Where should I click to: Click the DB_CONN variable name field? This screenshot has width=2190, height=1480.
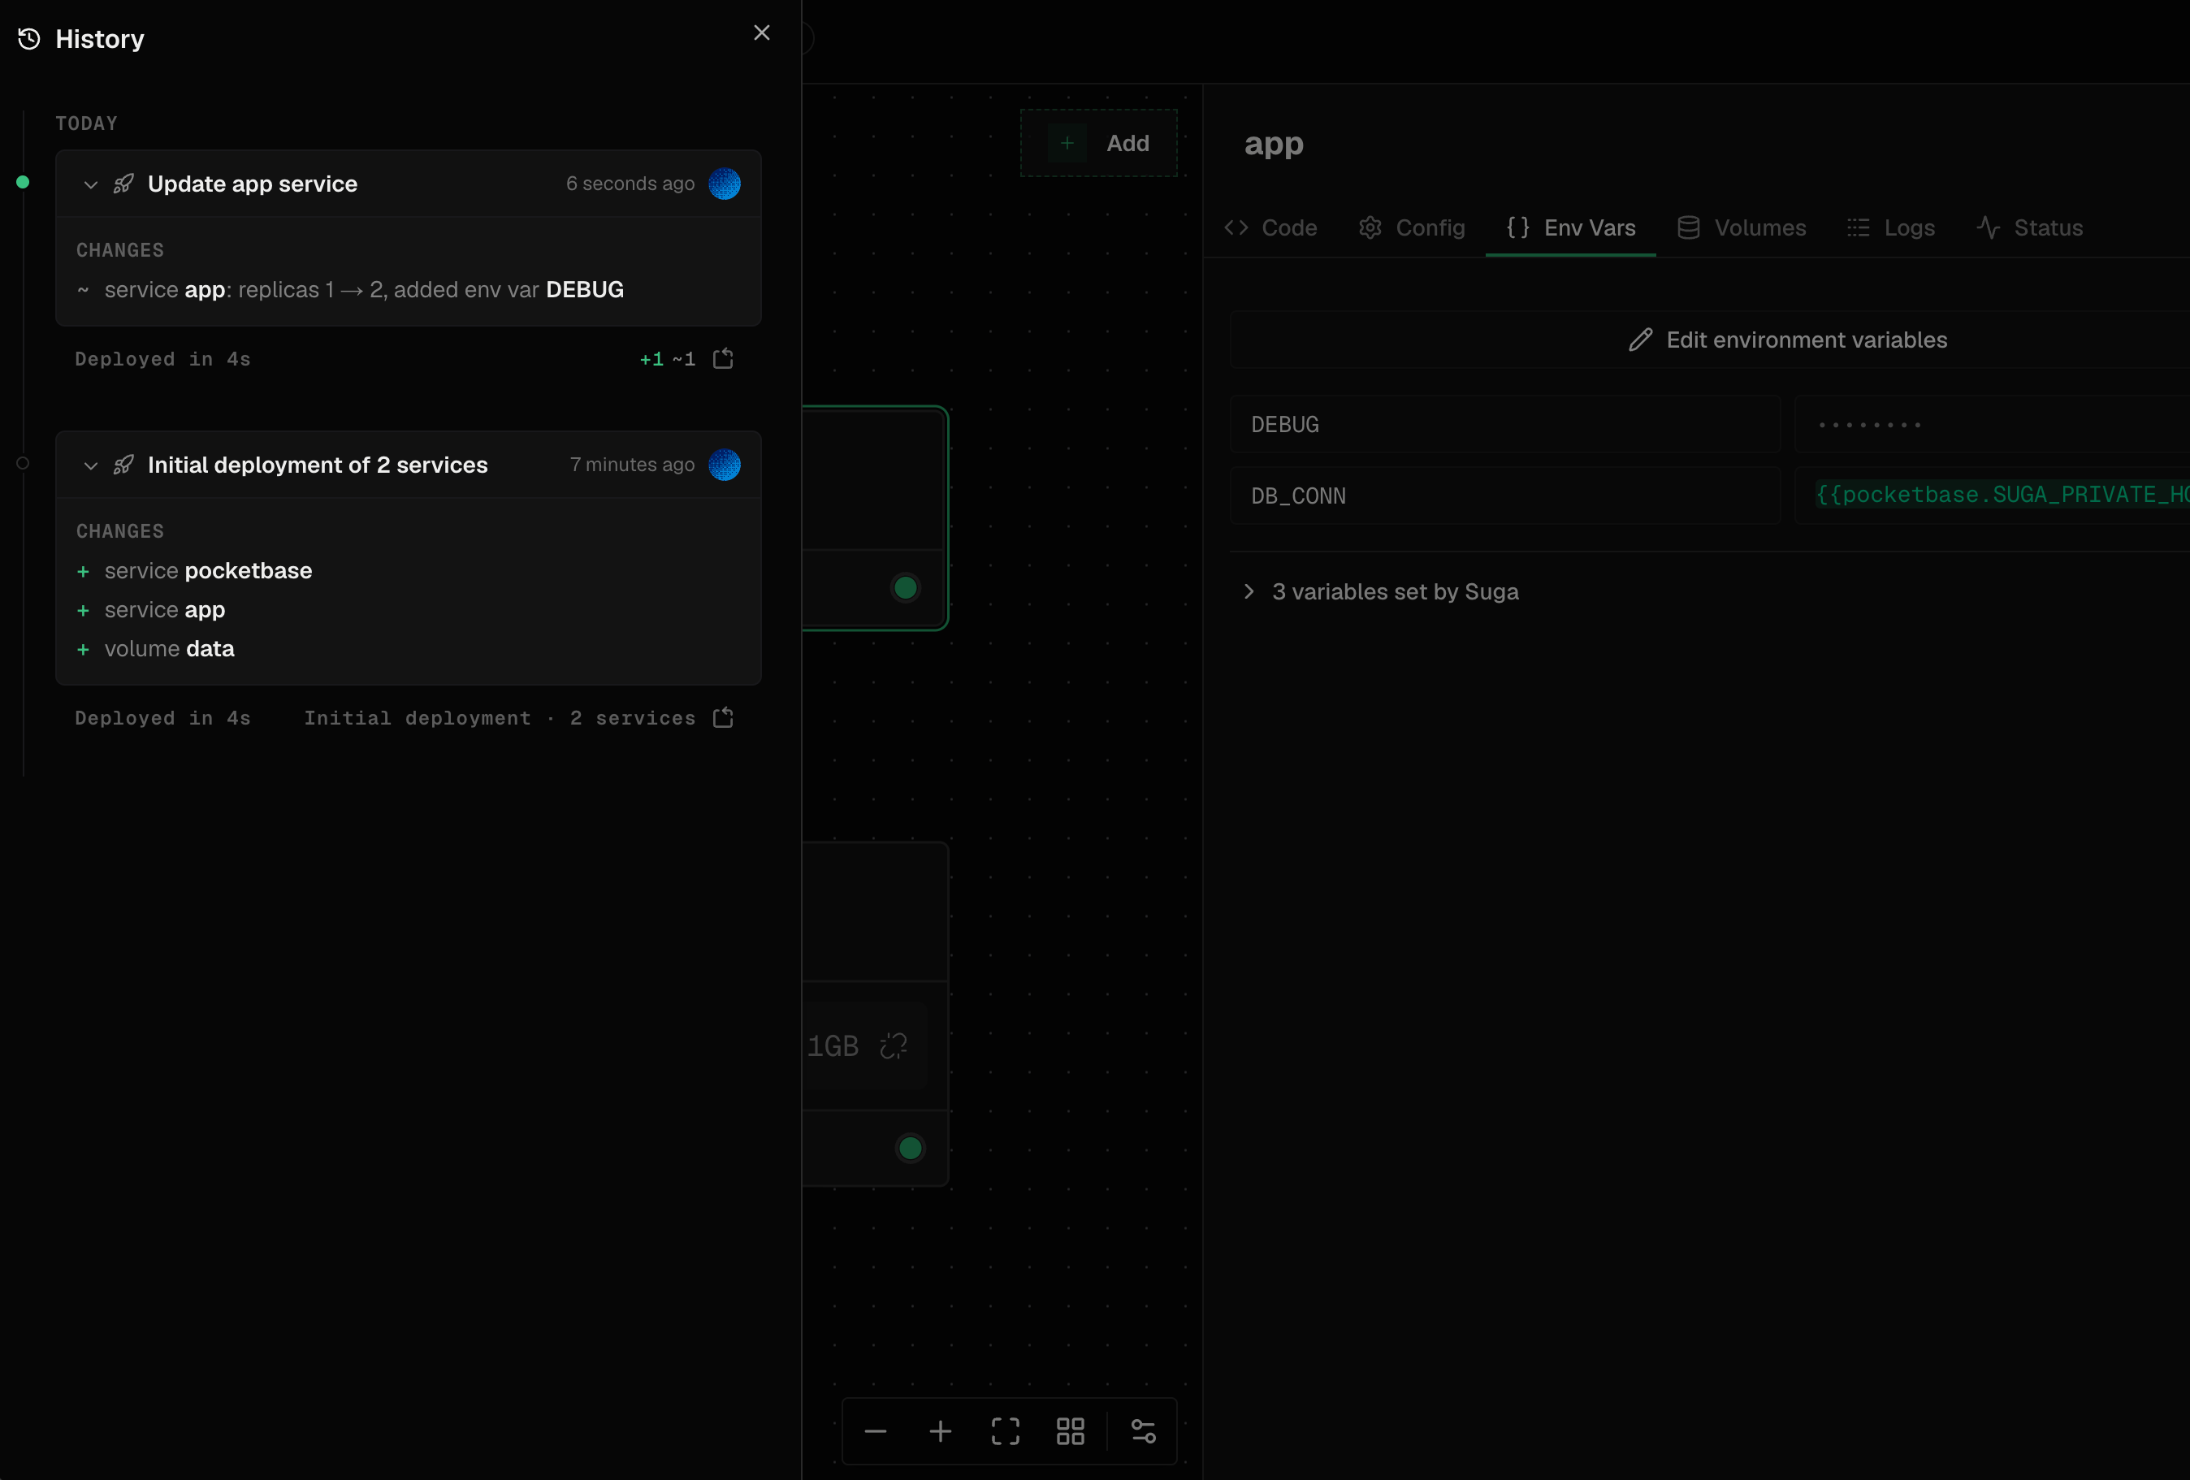[x=1506, y=495]
